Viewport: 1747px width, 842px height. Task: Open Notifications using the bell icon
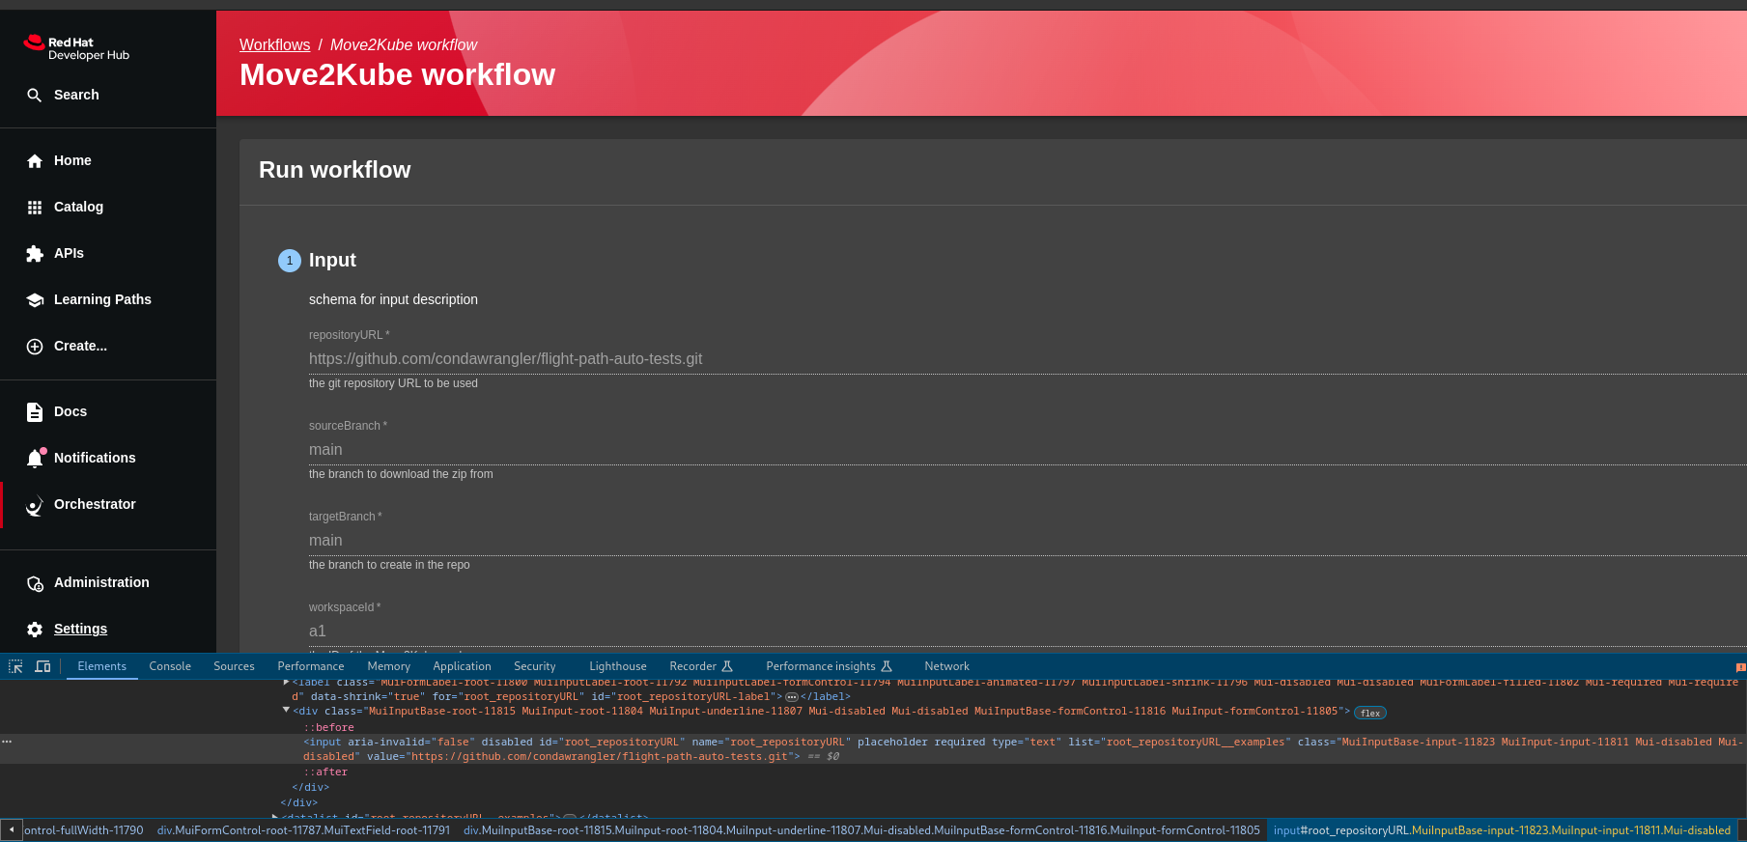click(x=36, y=458)
